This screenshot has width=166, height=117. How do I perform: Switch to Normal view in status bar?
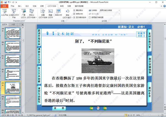pyautogui.click(x=126, y=115)
